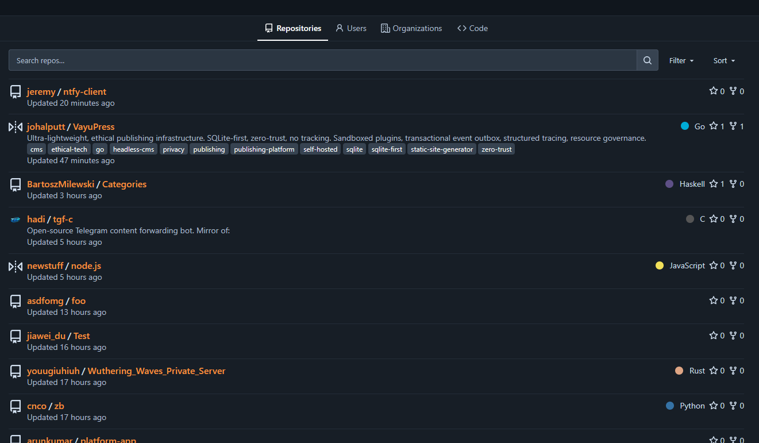Click the star icon on the VayuPress row
Image resolution: width=759 pixels, height=443 pixels.
pos(714,126)
